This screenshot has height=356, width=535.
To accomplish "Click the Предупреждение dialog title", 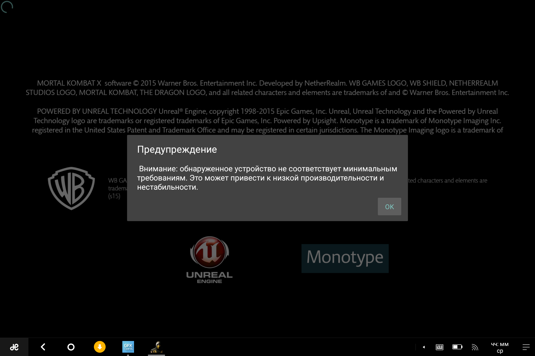I will (177, 149).
